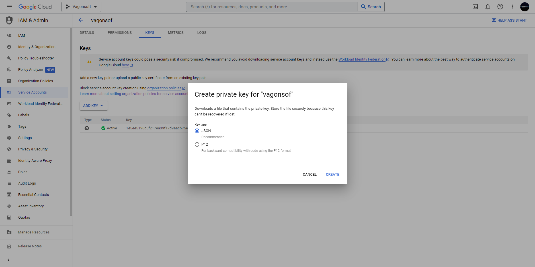
Task: Open HELP ASSISTANT panel
Action: pyautogui.click(x=509, y=20)
